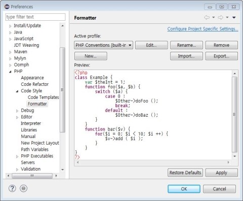
Task: Expand the Install/Update tree node
Action: tap(10, 26)
